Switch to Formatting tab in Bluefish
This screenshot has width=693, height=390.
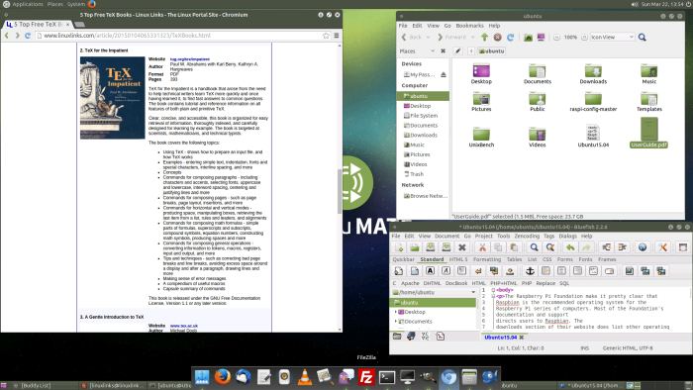(487, 259)
